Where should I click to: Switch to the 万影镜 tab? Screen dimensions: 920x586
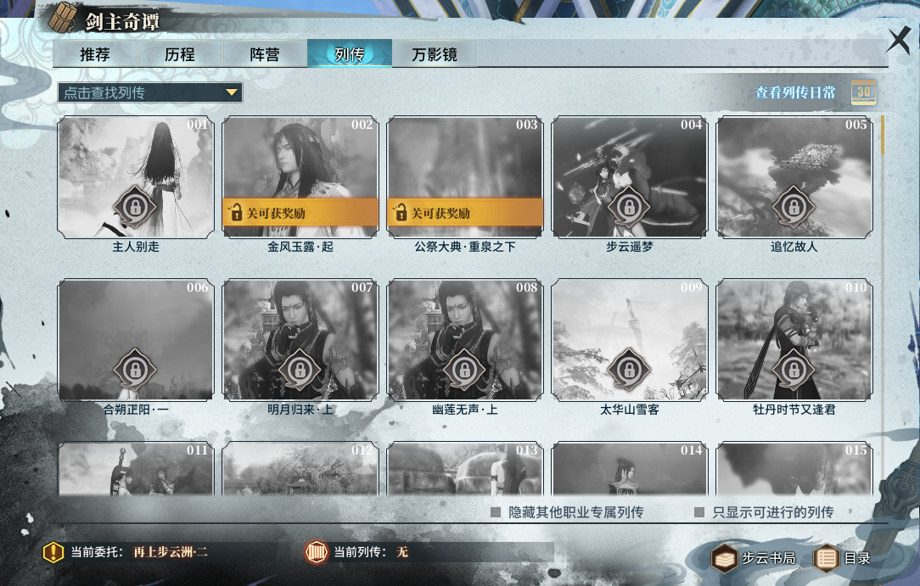(x=435, y=54)
